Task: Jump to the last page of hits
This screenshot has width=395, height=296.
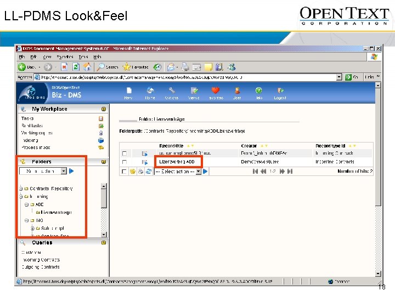Action: 290,172
